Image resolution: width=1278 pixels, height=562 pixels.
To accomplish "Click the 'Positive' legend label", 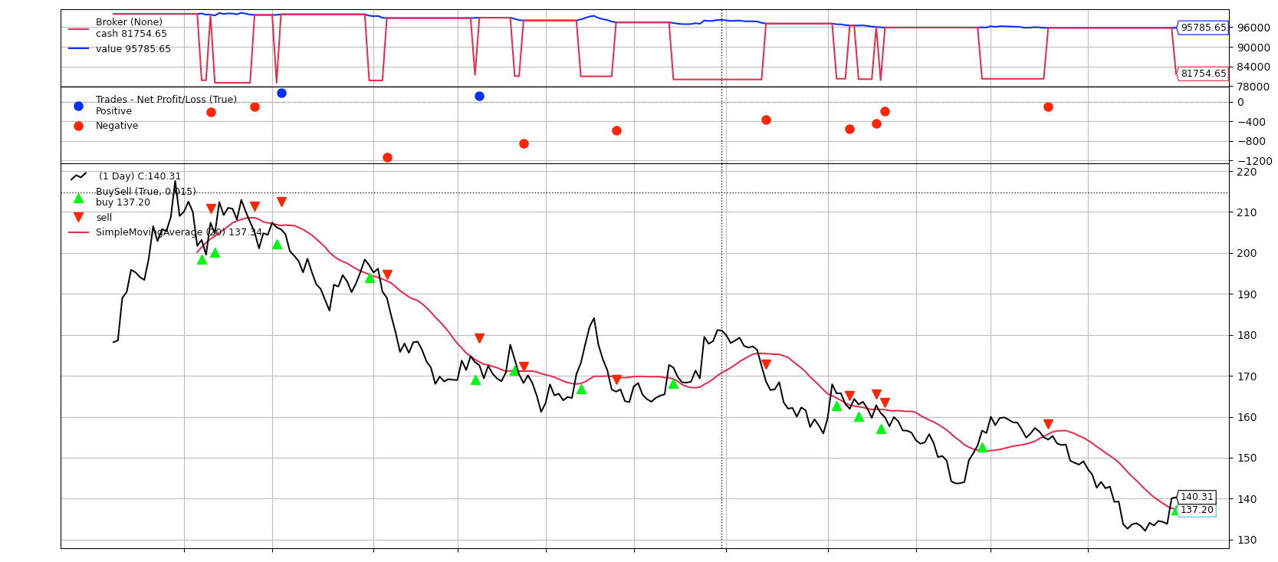I will coord(113,111).
